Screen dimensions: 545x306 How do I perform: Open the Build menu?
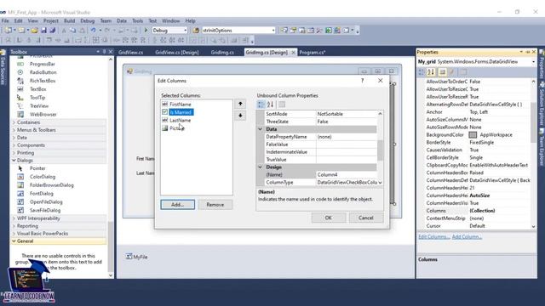(69, 20)
